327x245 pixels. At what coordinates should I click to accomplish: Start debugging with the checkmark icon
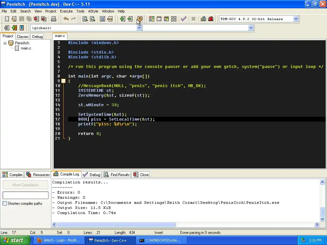point(184,19)
